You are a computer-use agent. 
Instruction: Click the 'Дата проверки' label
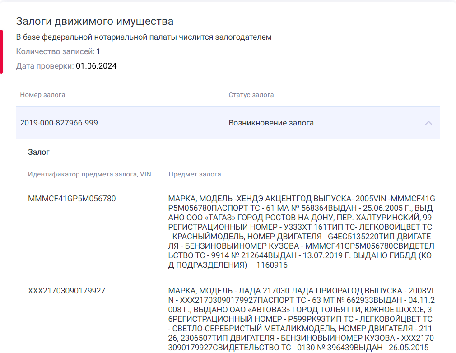(45, 66)
